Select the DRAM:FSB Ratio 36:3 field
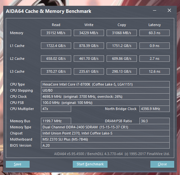Image resolution: width=180 pixels, height=175 pixels. (154, 121)
